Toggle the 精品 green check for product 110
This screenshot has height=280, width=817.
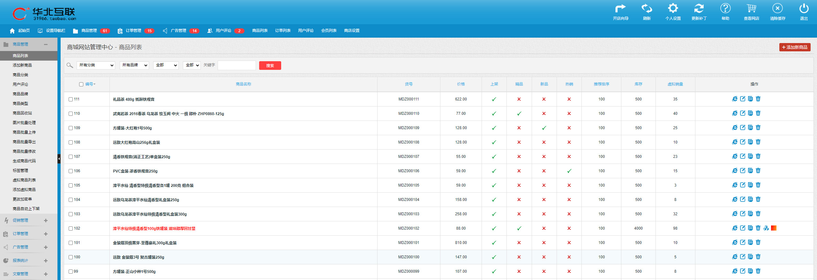[519, 114]
